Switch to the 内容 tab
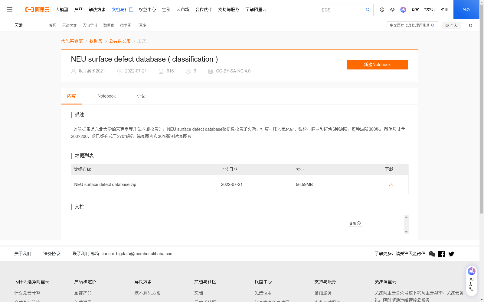The width and height of the screenshot is (484, 302). (x=72, y=96)
